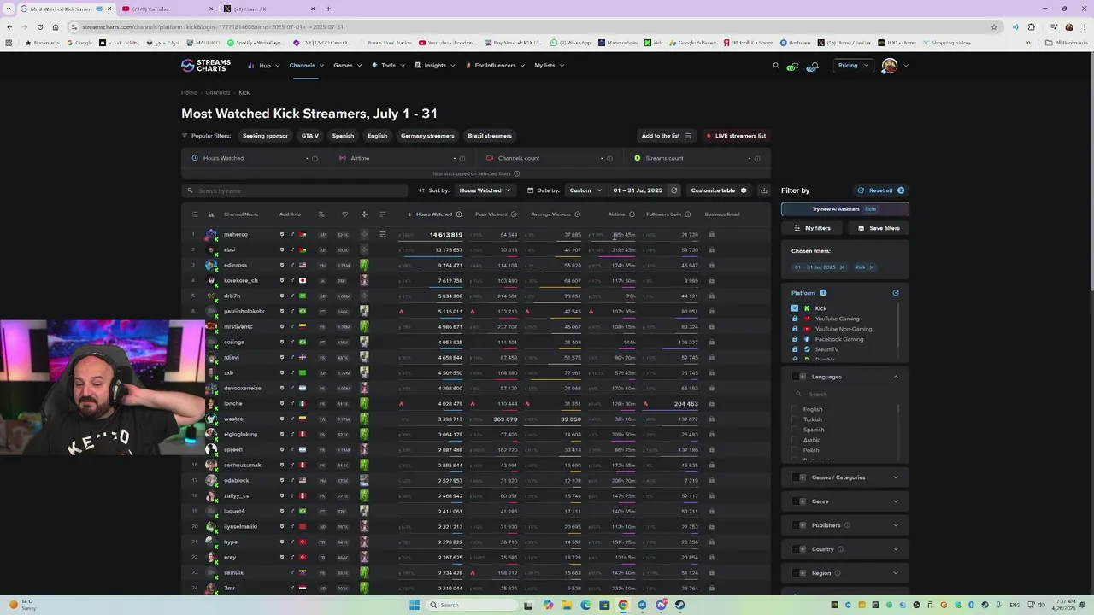Collapse the Languages filter section
This screenshot has width=1094, height=615.
pyautogui.click(x=896, y=377)
